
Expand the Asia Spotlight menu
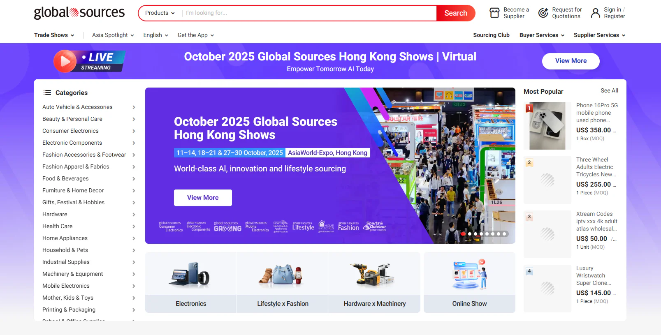coord(113,35)
